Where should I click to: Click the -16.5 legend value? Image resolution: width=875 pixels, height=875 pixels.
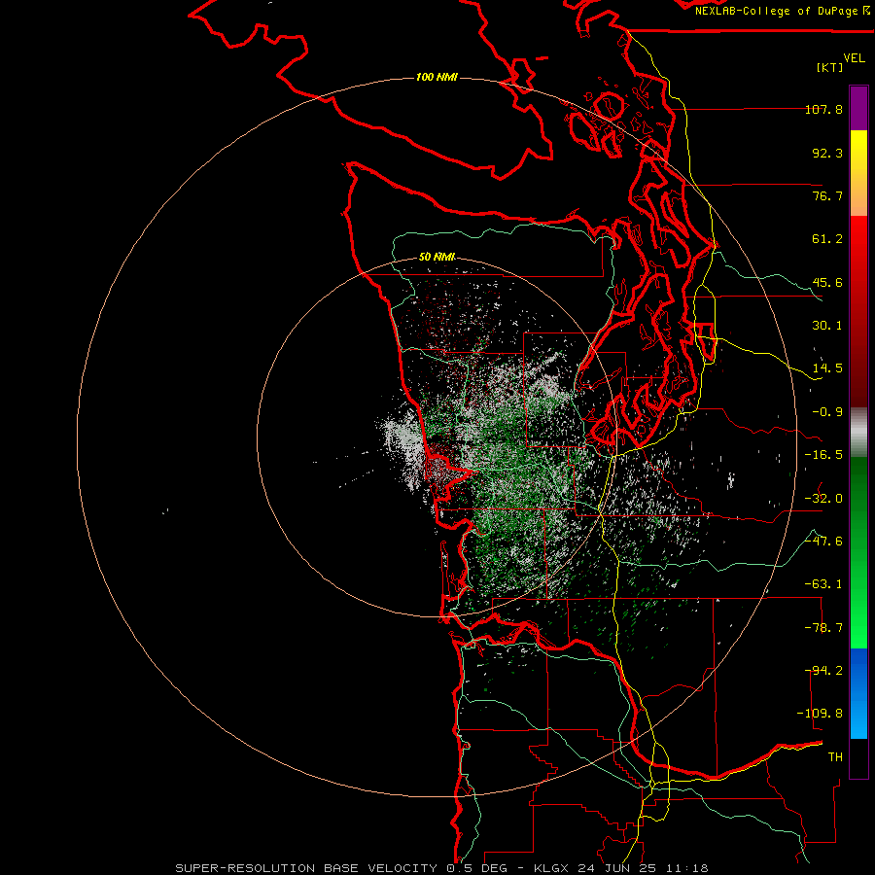point(823,455)
